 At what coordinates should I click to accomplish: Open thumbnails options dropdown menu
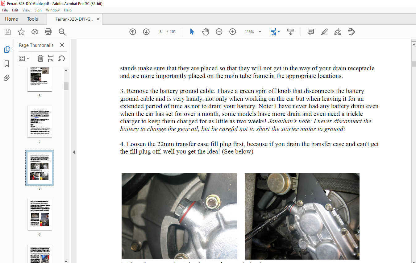(24, 58)
